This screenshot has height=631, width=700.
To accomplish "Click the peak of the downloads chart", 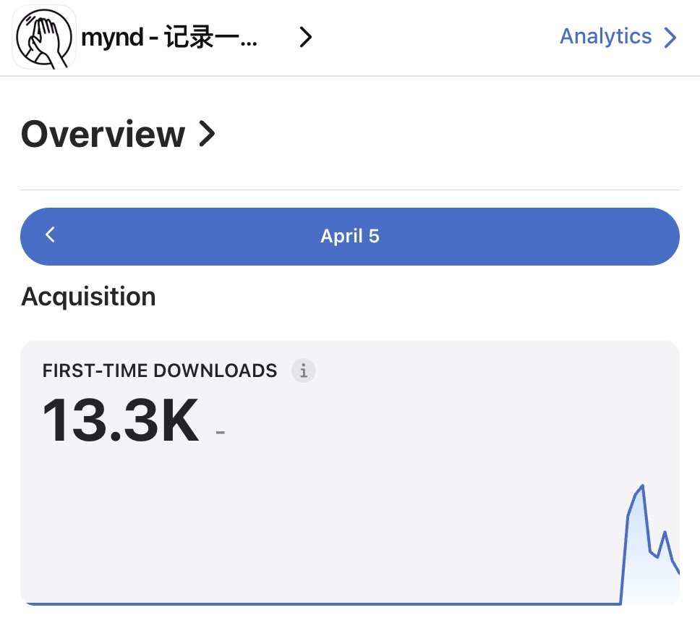I will tap(642, 486).
